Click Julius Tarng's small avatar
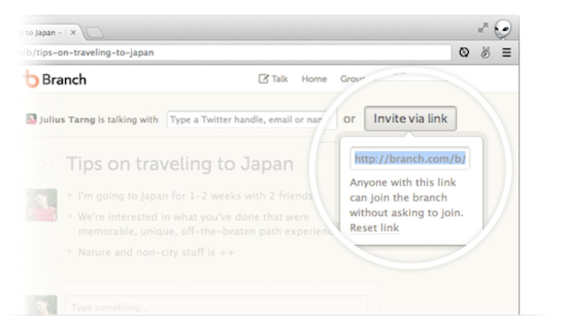Image resolution: width=567 pixels, height=324 pixels. pyautogui.click(x=31, y=119)
